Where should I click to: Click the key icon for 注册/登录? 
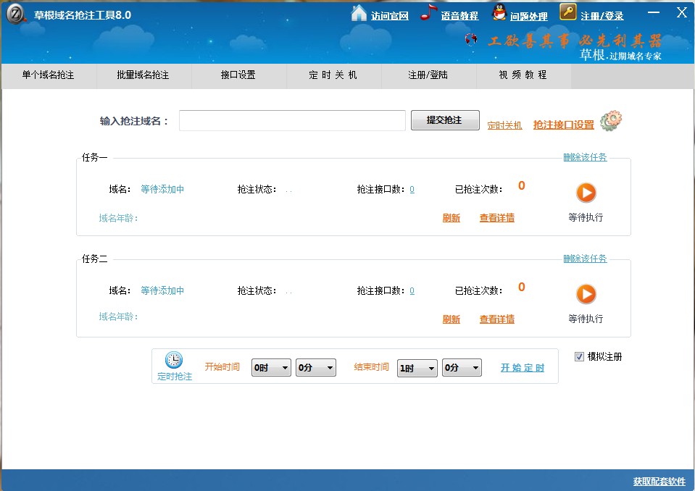point(568,12)
